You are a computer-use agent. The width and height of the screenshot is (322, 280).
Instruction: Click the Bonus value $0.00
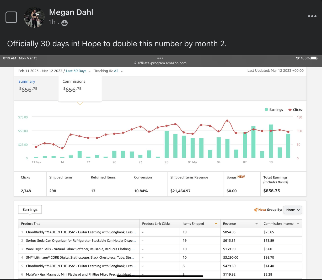232,191
